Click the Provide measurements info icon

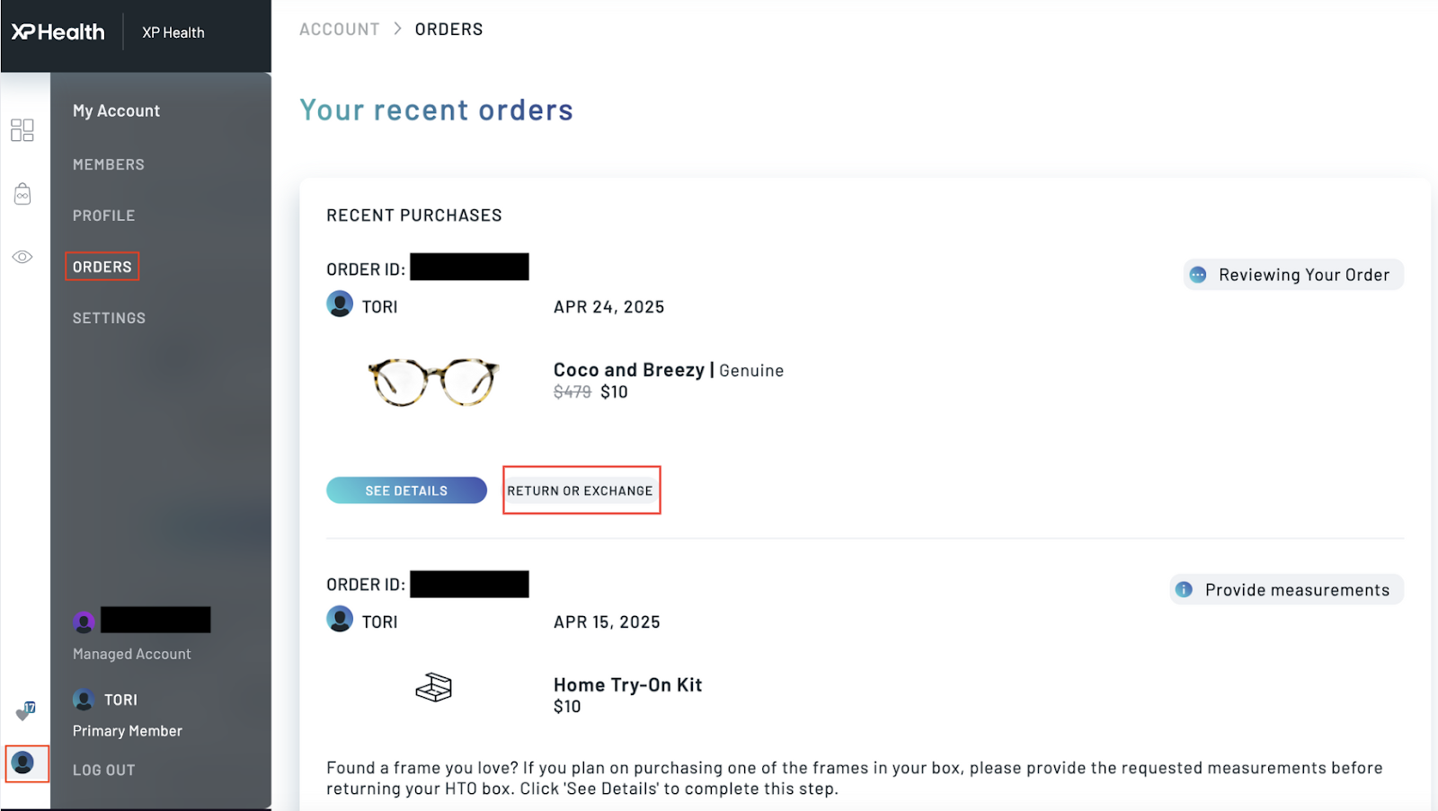click(1185, 590)
